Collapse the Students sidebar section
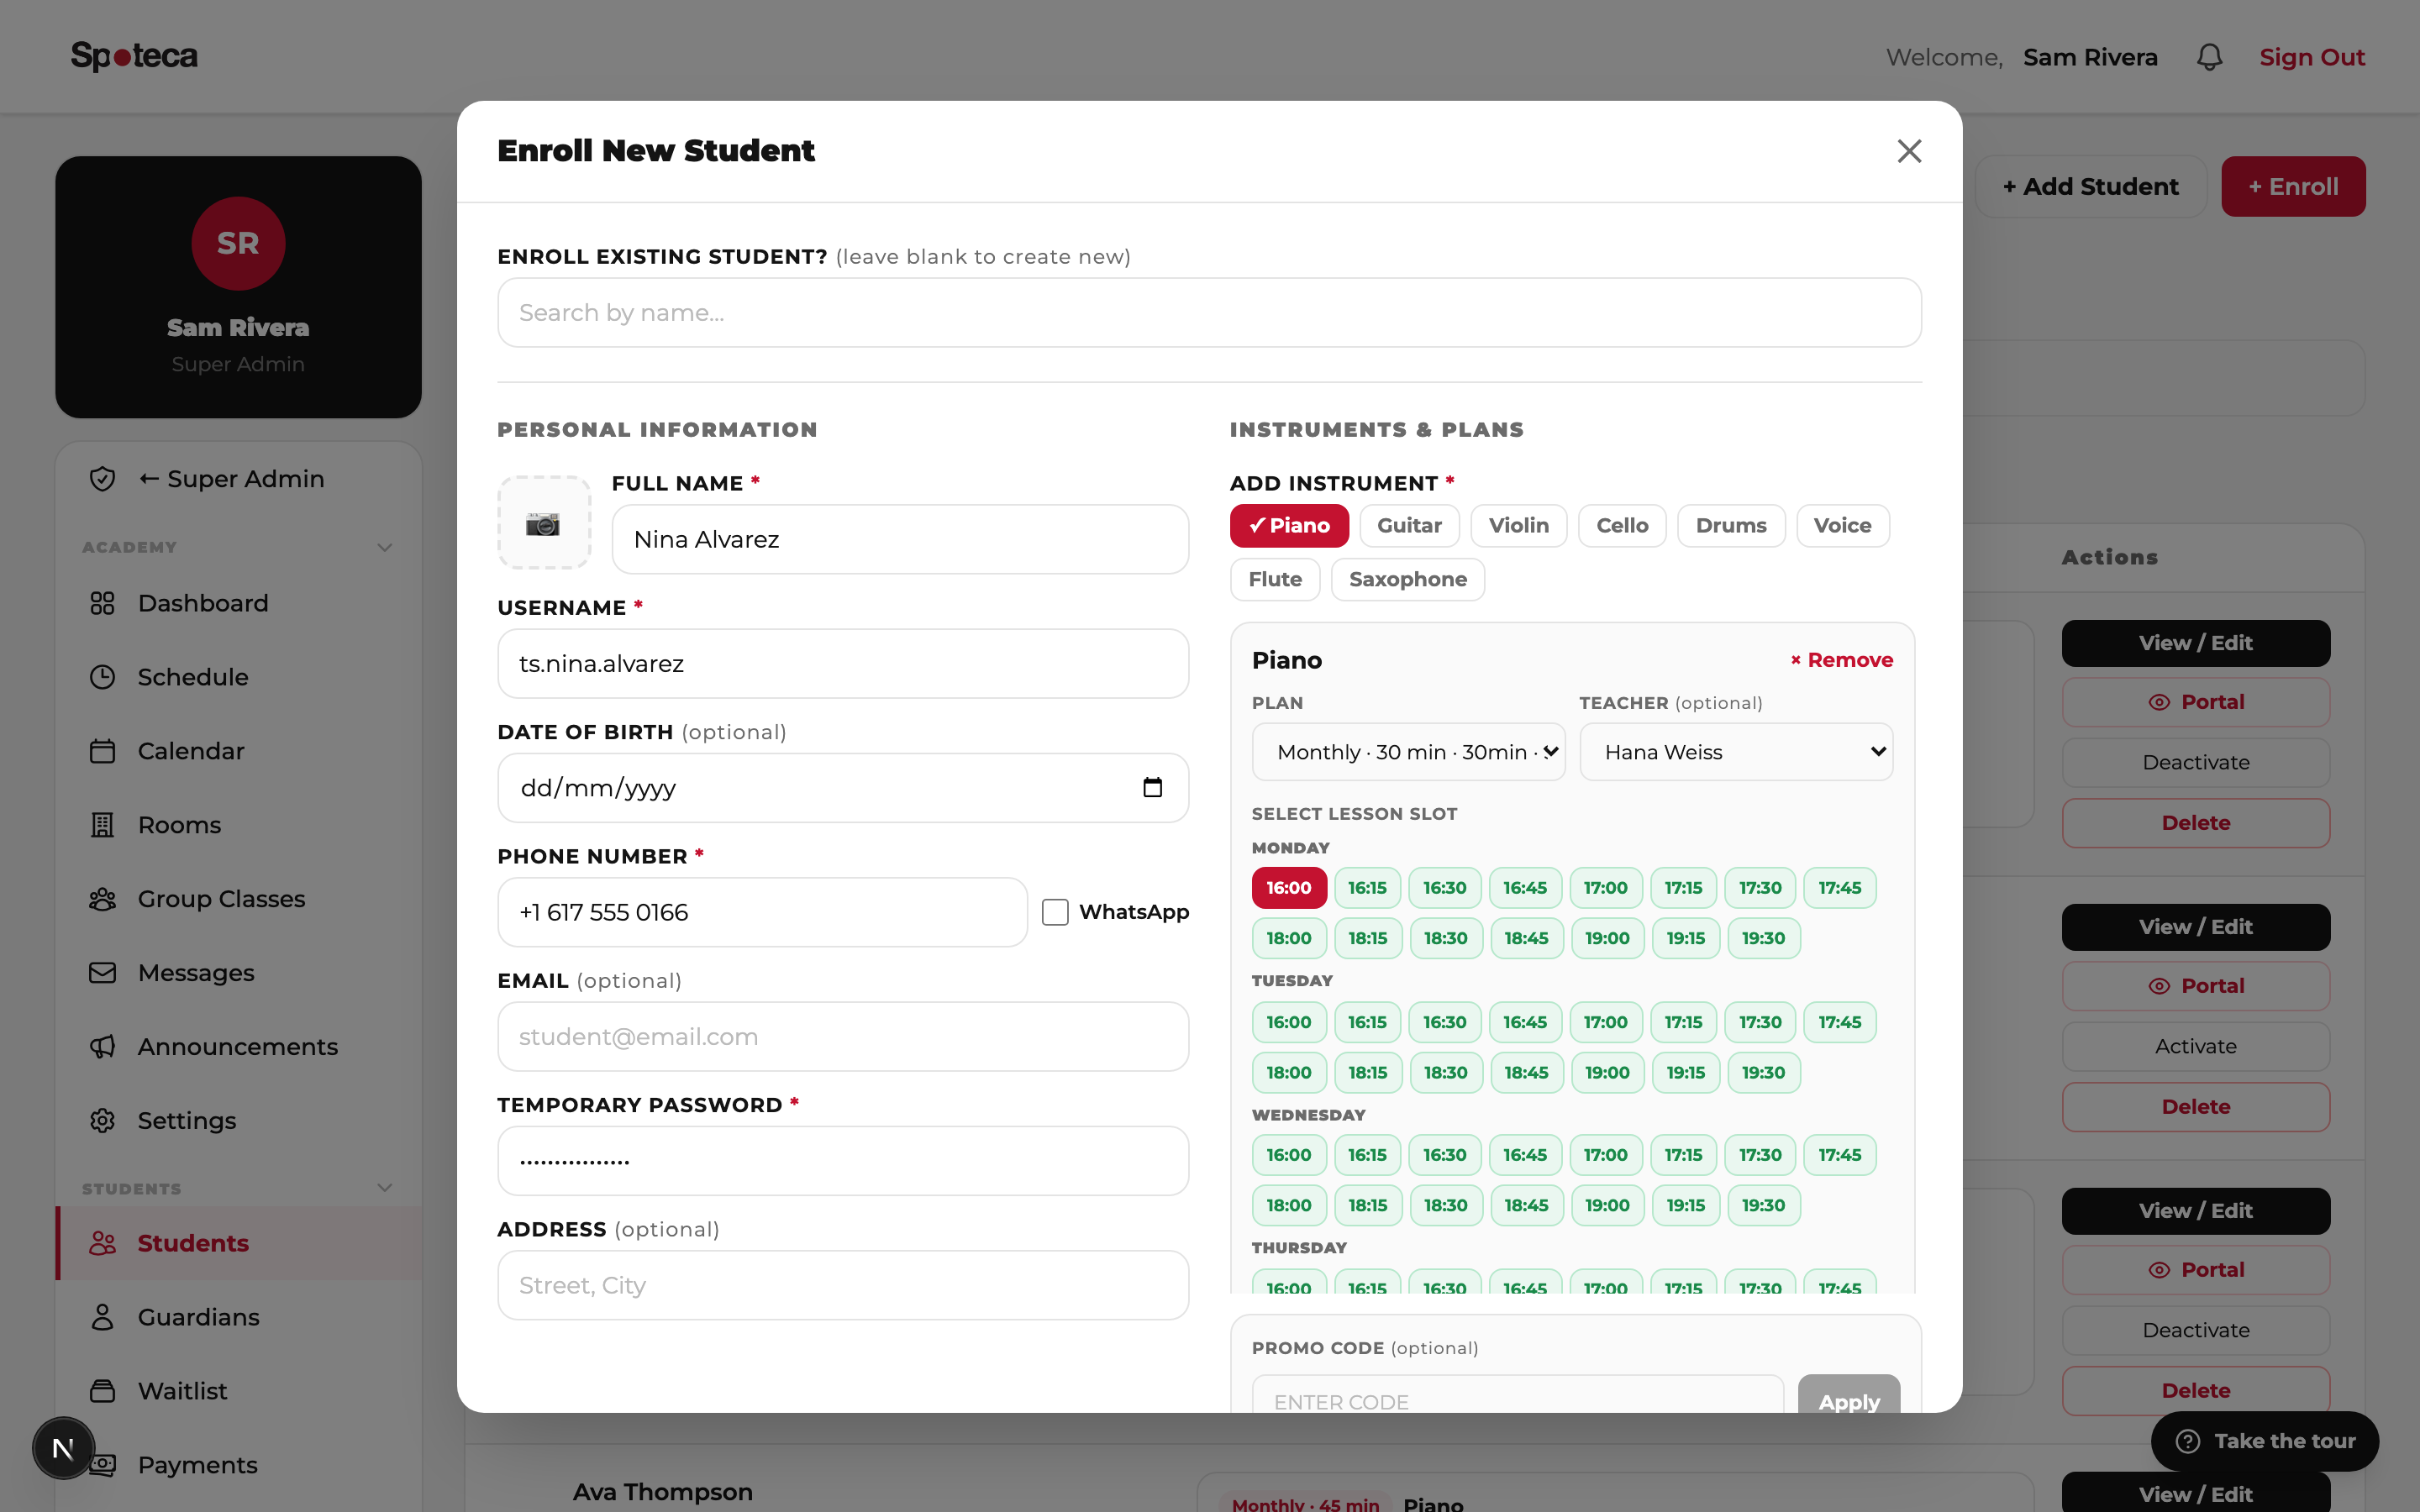The height and width of the screenshot is (1512, 2420). [x=384, y=1188]
